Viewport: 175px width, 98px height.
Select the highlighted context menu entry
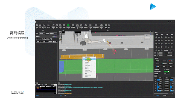pyautogui.click(x=89, y=59)
